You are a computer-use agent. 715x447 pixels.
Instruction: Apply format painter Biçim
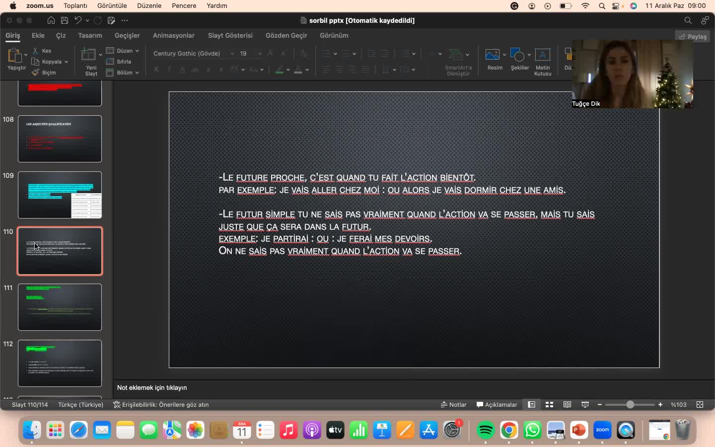click(44, 73)
